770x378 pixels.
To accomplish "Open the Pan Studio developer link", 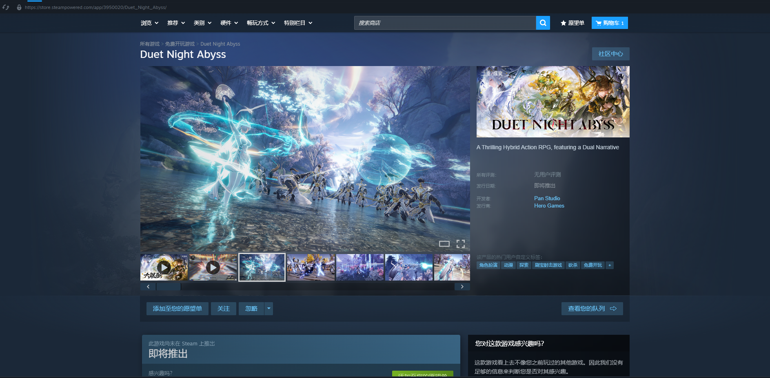I will pyautogui.click(x=547, y=199).
